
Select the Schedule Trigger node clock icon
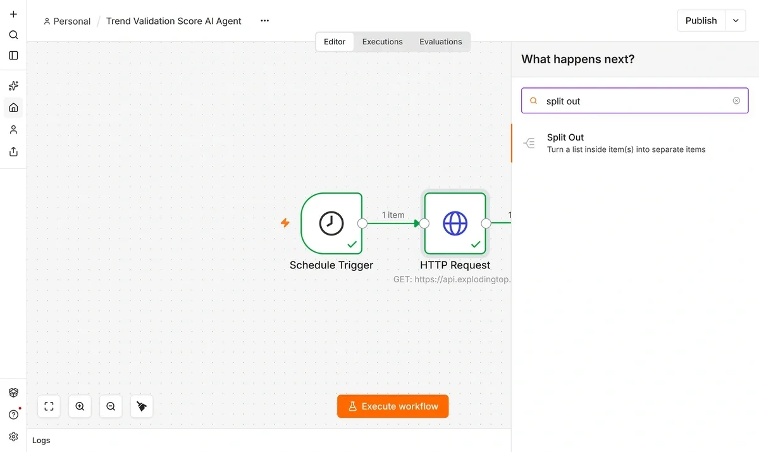click(x=331, y=223)
